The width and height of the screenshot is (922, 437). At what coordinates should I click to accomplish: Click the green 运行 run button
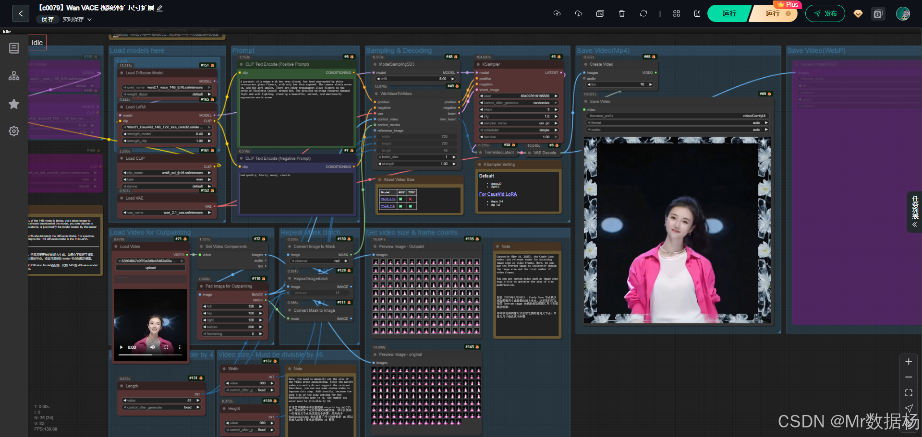(x=729, y=13)
